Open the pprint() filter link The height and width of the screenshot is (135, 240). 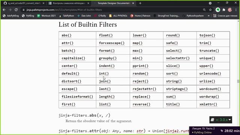[140, 66]
